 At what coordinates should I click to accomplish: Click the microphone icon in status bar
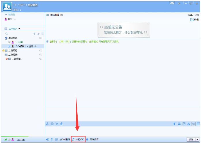coord(52,139)
